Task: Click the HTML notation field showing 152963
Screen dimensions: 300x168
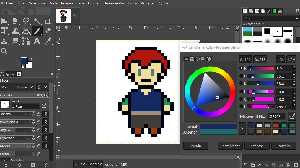Action: click(x=276, y=116)
